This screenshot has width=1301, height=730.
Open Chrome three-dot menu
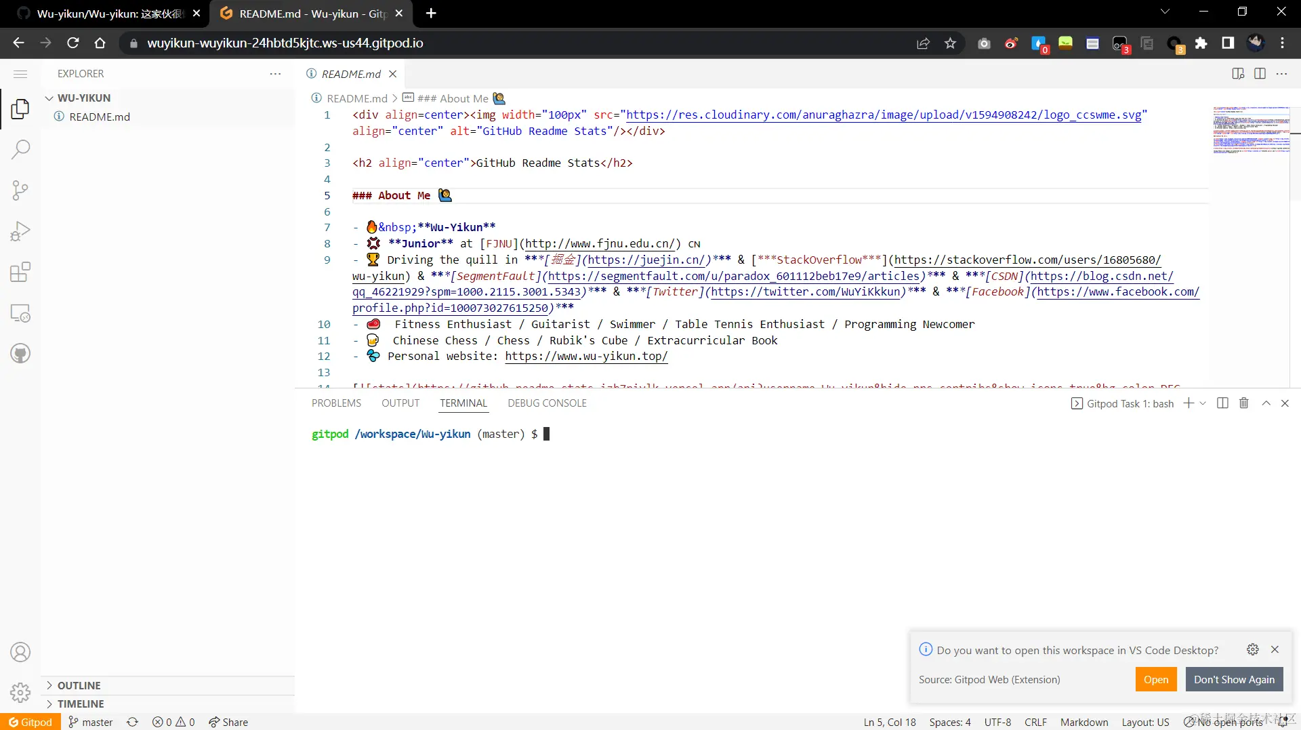click(x=1282, y=43)
